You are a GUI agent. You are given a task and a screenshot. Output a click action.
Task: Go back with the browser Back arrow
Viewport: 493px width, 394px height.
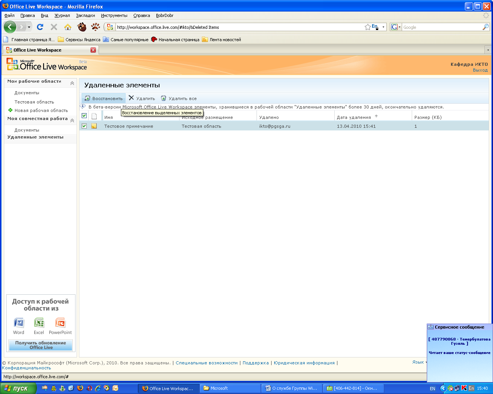click(x=10, y=27)
